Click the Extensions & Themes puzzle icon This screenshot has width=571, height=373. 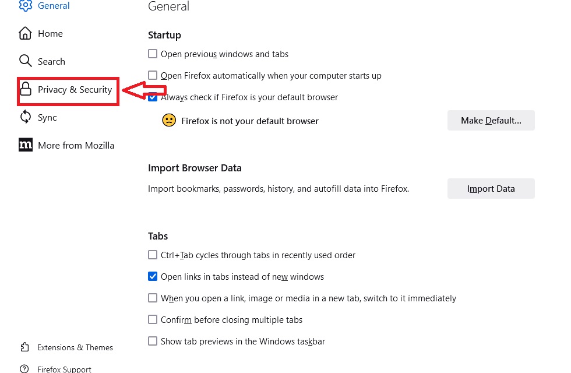tap(24, 347)
